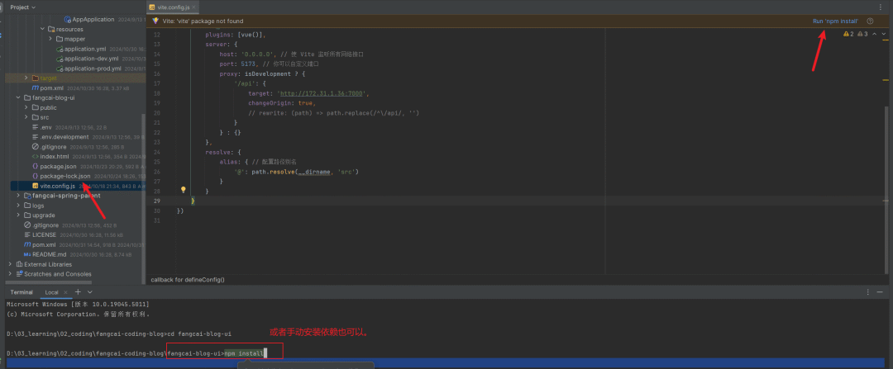Expand the src folder
This screenshot has width=893, height=369.
[x=26, y=117]
